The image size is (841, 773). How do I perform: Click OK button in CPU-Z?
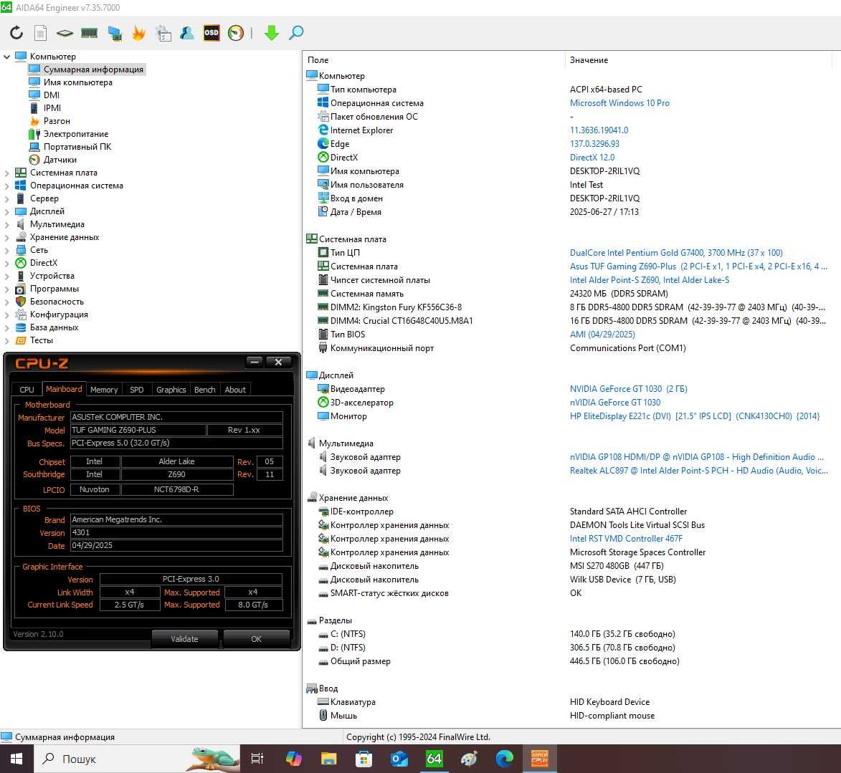[x=257, y=639]
